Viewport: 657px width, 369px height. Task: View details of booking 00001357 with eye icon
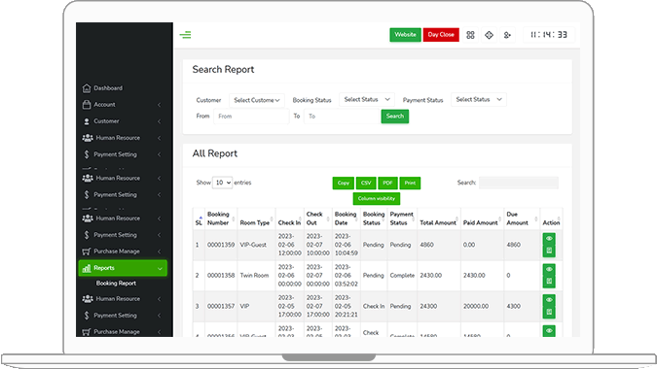549,300
